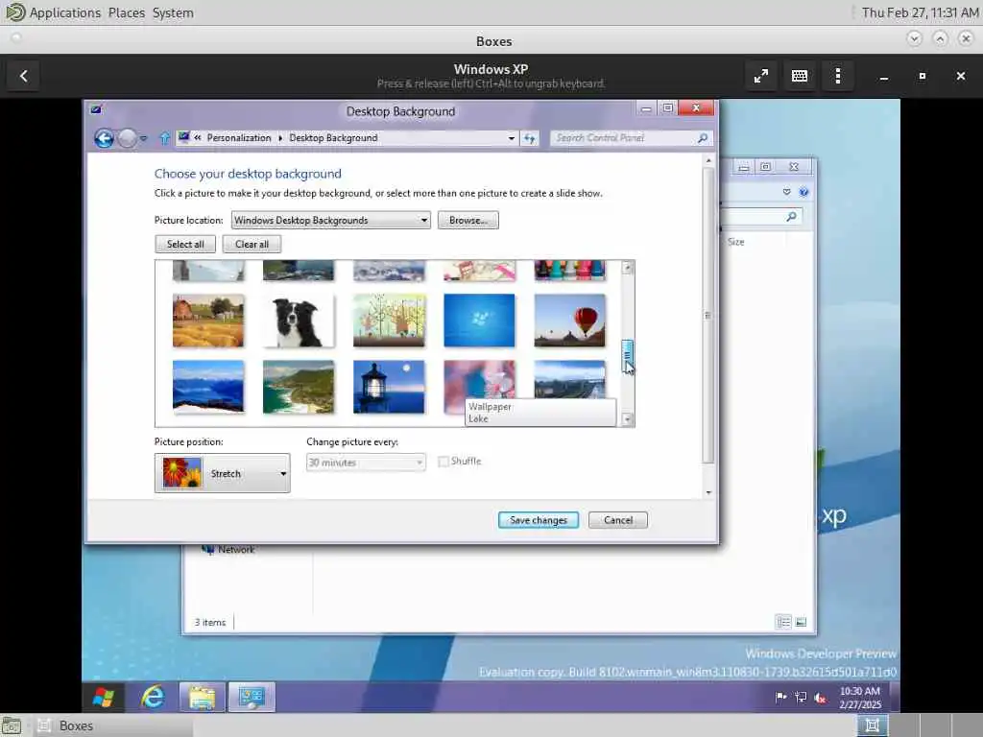Screen dimensions: 983x737
Task: Click the Windows Start button
Action: (x=104, y=697)
